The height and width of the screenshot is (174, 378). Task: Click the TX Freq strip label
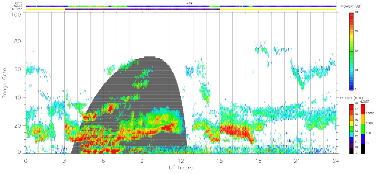[16, 9]
